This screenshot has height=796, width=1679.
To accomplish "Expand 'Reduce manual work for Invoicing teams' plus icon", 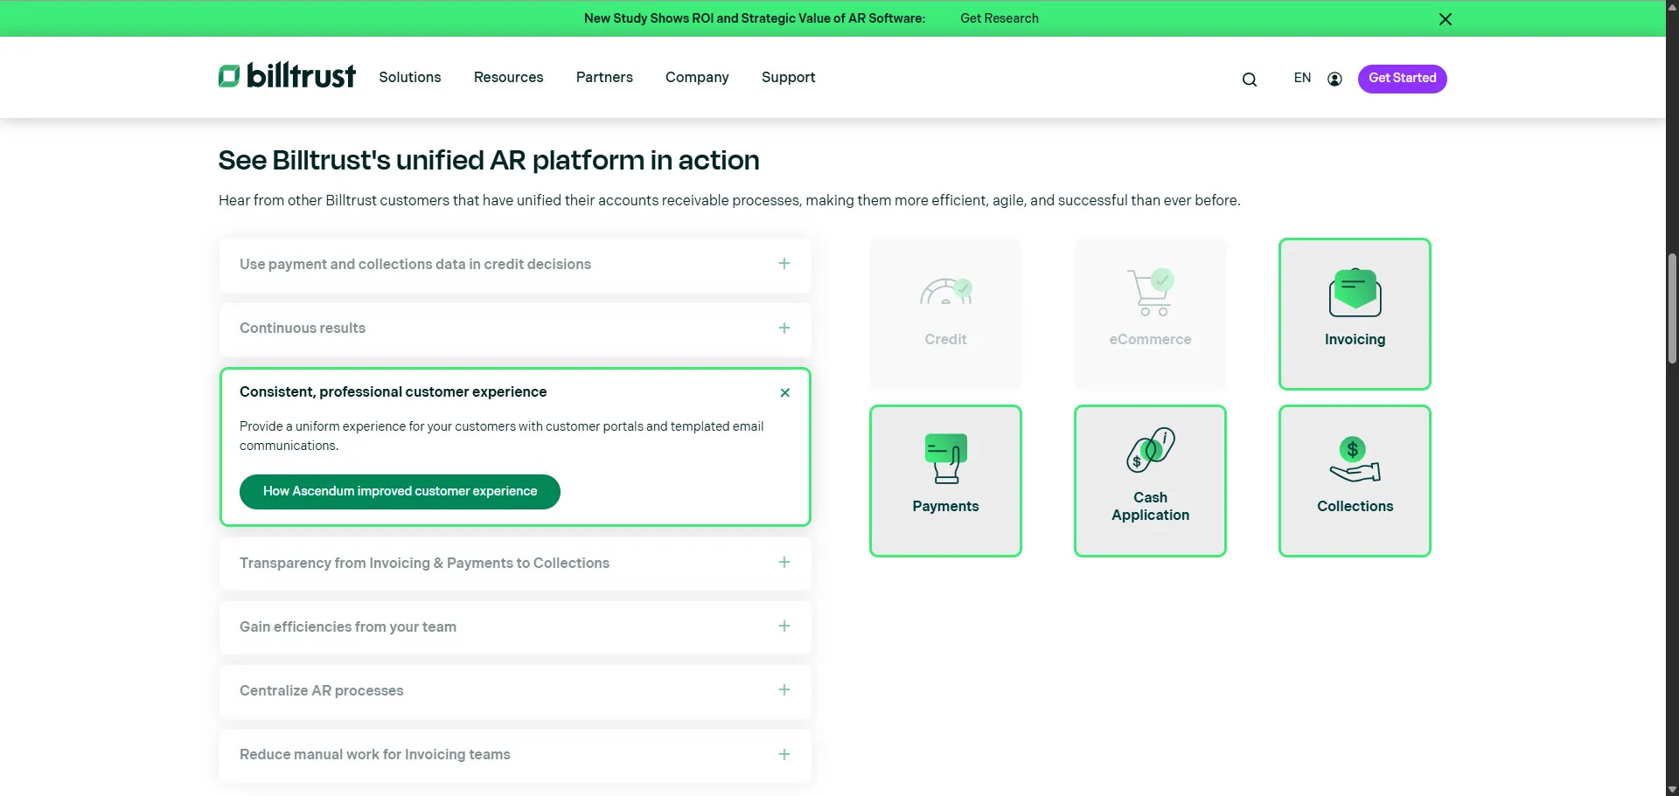I will (784, 755).
